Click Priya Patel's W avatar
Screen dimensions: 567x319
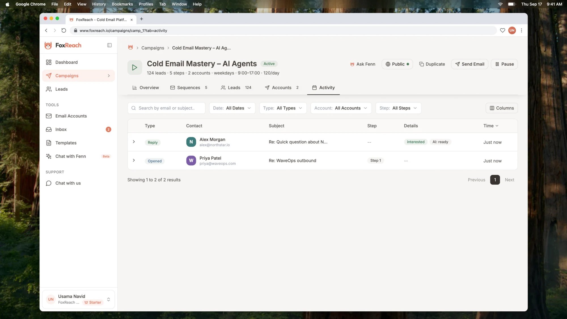191,160
